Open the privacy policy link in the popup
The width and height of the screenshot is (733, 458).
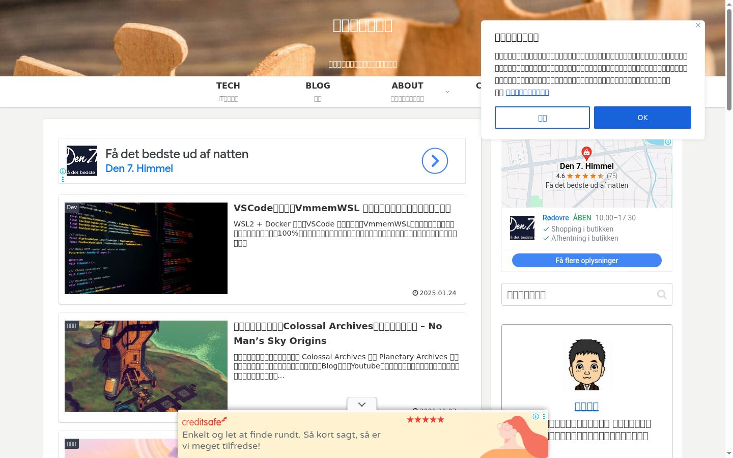click(x=527, y=93)
